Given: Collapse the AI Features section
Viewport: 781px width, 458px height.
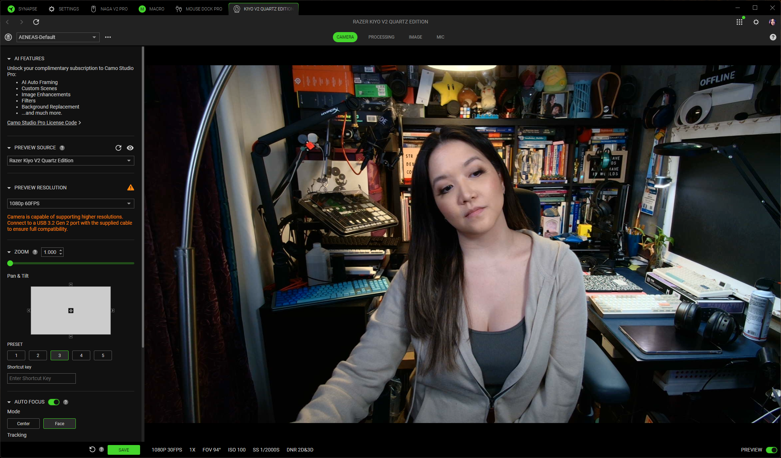Looking at the screenshot, I should pyautogui.click(x=9, y=58).
